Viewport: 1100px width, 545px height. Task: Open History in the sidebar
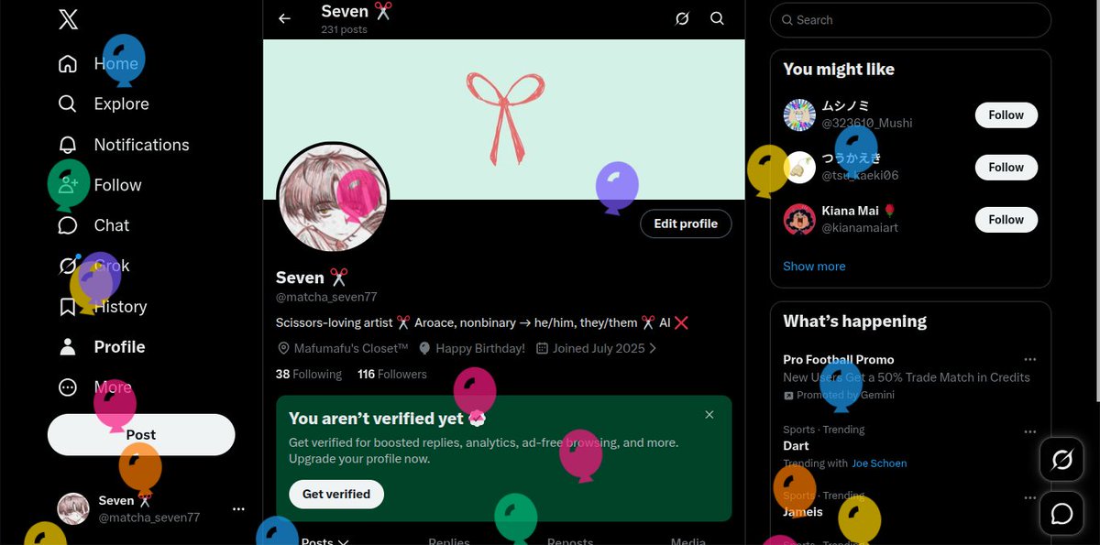click(102, 307)
